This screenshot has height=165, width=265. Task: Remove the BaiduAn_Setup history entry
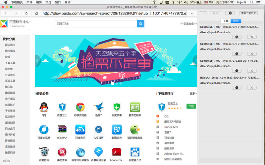coord(252,87)
